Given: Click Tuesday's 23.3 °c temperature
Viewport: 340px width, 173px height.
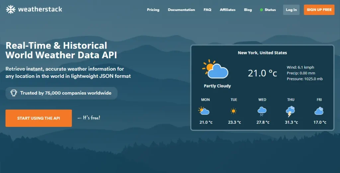Looking at the screenshot, I should click(234, 122).
